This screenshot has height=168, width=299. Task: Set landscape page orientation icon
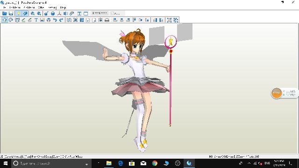(x=94, y=20)
